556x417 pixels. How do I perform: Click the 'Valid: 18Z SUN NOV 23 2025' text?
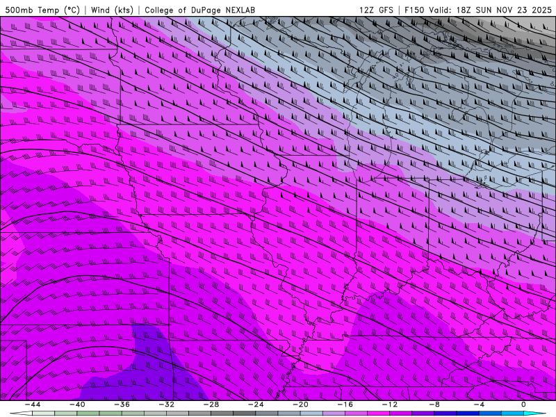coord(490,10)
